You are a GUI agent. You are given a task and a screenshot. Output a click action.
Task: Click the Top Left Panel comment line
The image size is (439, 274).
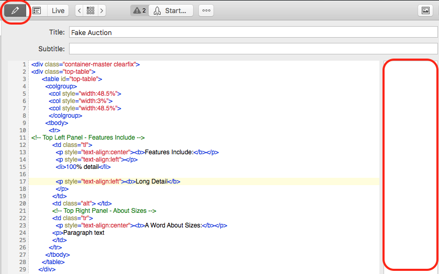88,138
